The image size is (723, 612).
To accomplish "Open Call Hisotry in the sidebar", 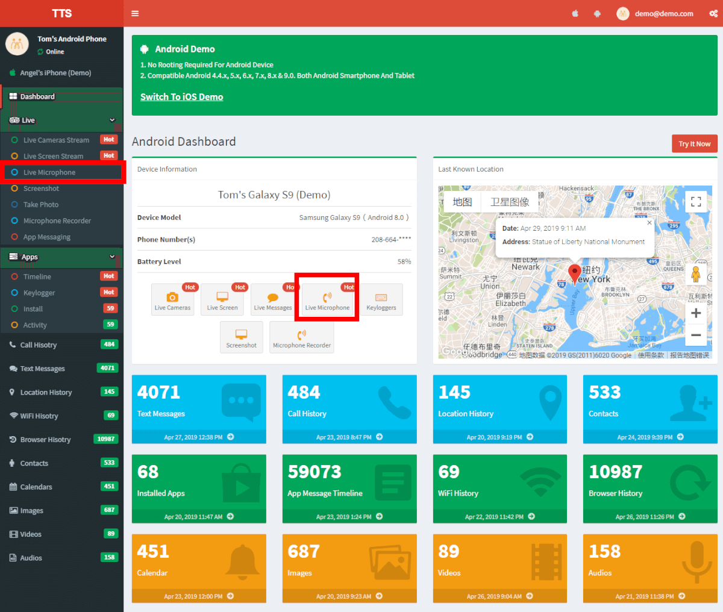I will pos(62,345).
